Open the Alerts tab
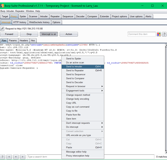This screenshot has width=167, height=160. 148,16
